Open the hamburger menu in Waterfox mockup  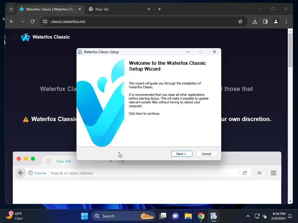(273, 173)
